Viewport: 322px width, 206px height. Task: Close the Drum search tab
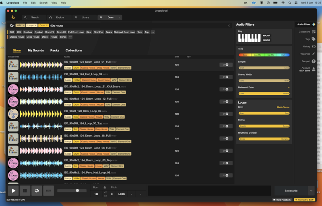pos(120,17)
